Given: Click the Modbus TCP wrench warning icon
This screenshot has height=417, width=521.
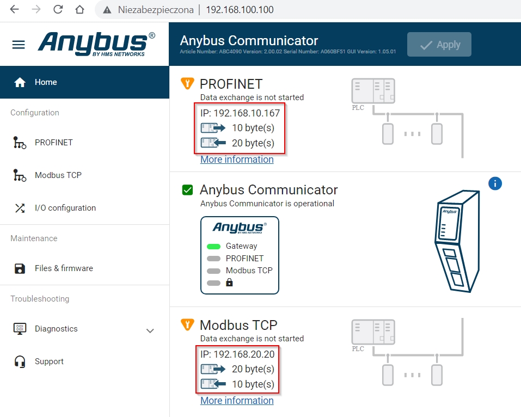Looking at the screenshot, I should tap(187, 325).
